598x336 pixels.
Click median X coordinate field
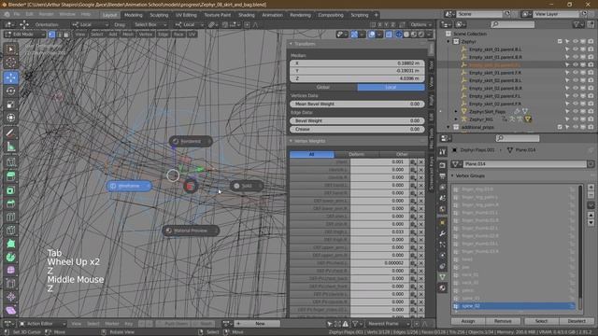[x=357, y=63]
